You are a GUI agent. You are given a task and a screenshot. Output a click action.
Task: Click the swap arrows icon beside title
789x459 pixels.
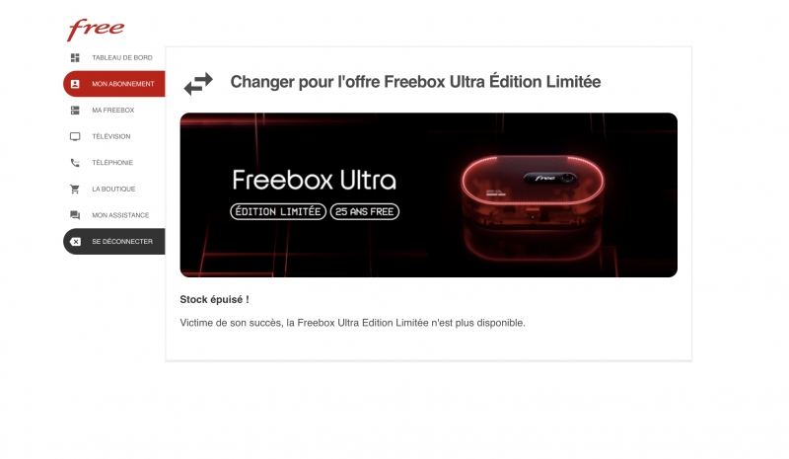coord(198,84)
